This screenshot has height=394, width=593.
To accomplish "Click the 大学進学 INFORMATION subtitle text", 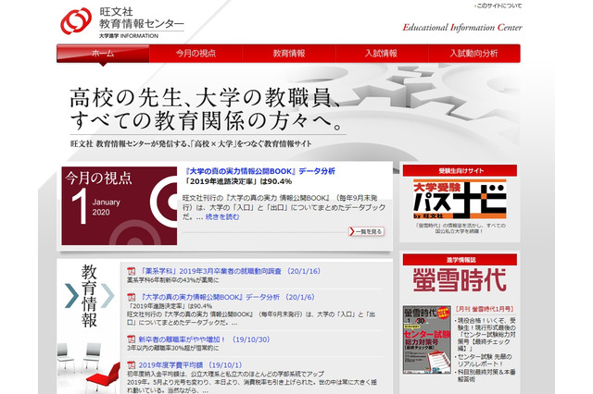I will pyautogui.click(x=129, y=36).
